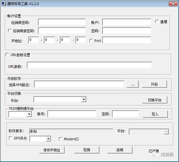
Task: Focus the 经销商新密码 input field
Action: [x=62, y=31]
